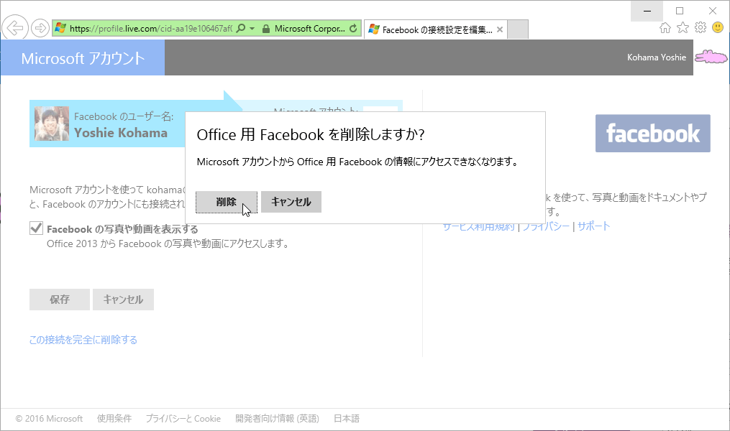Click この接続を完全に削除する link
730x431 pixels.
pos(83,340)
